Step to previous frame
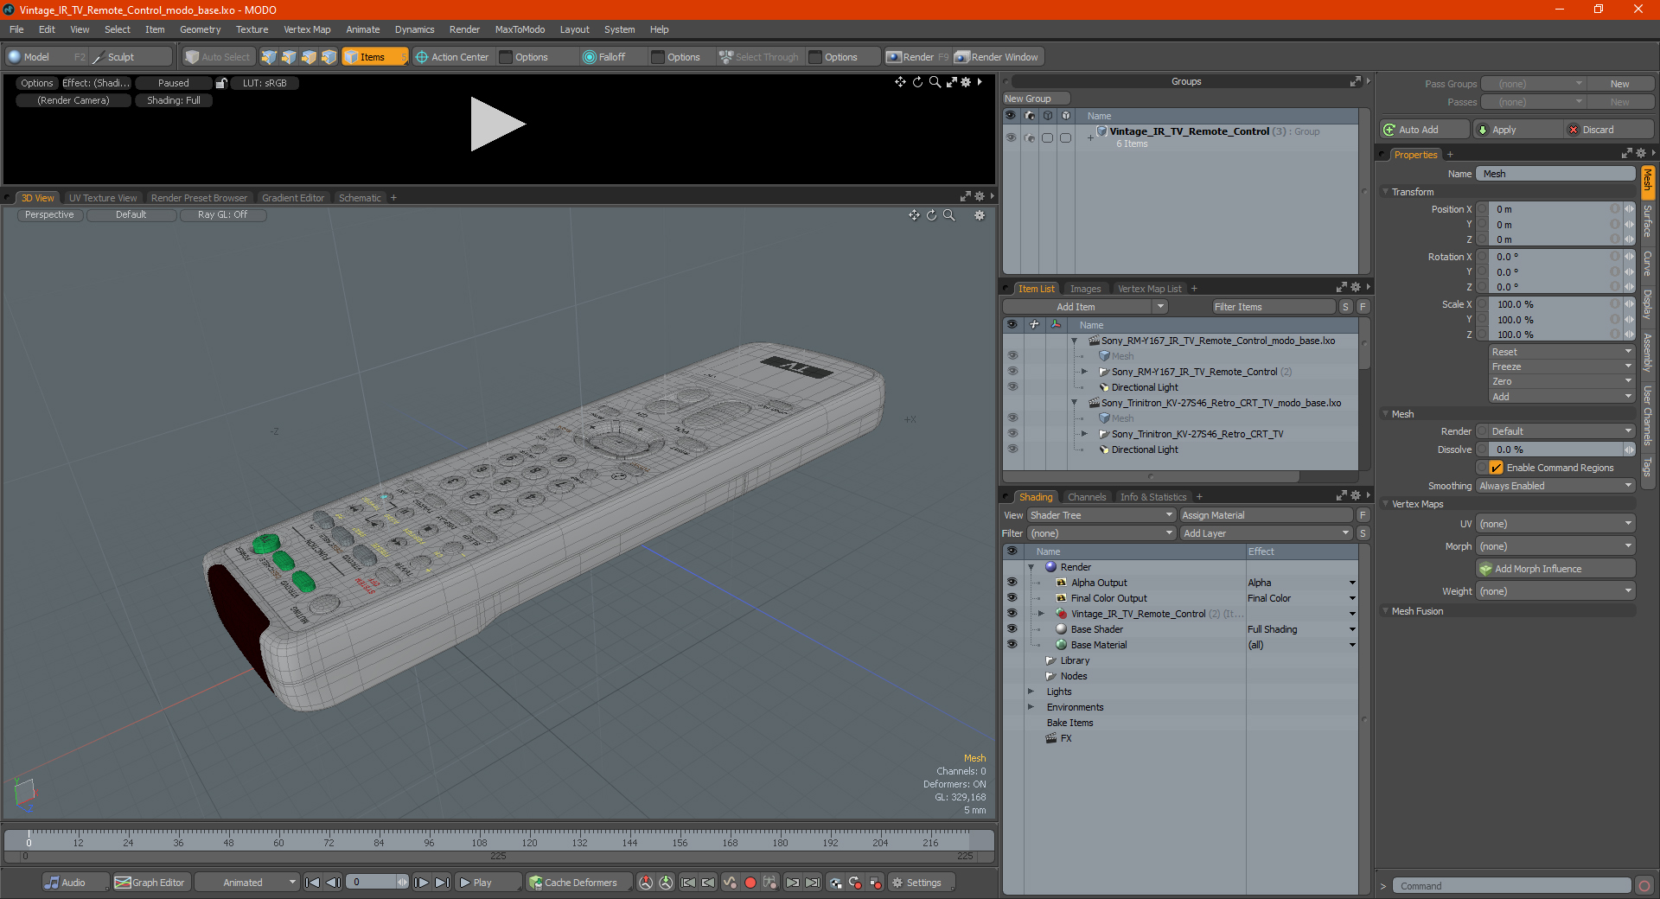This screenshot has height=899, width=1660. 333,883
